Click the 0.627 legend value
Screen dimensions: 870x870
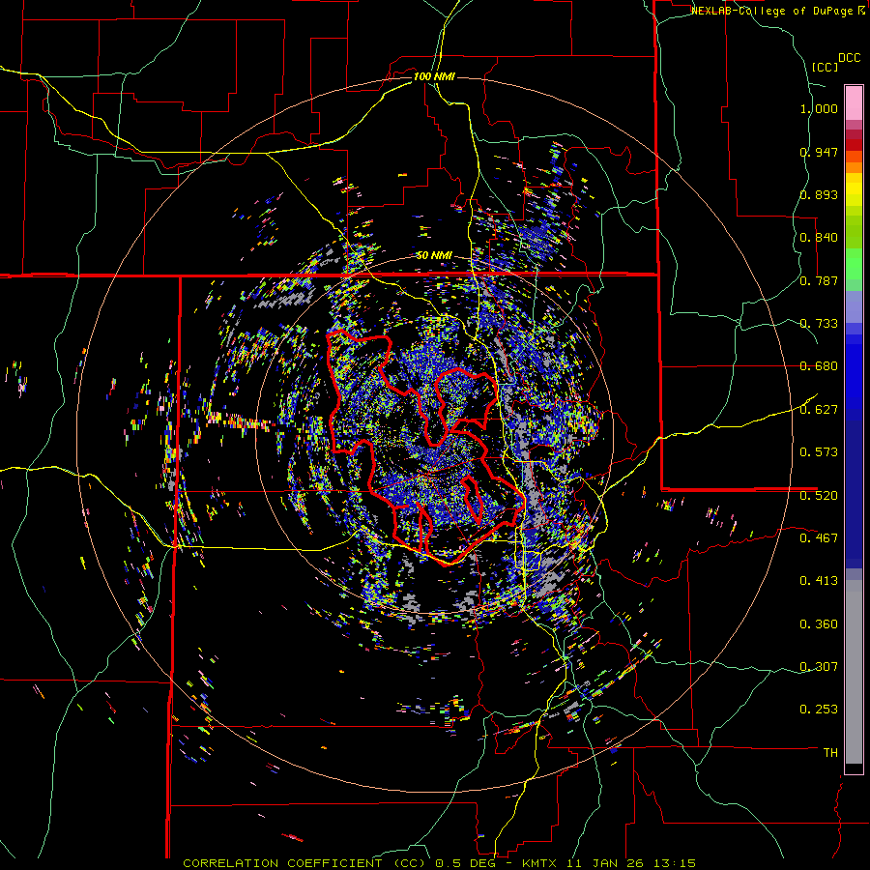click(819, 410)
